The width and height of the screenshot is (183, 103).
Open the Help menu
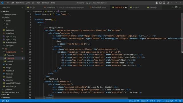[53, 3]
